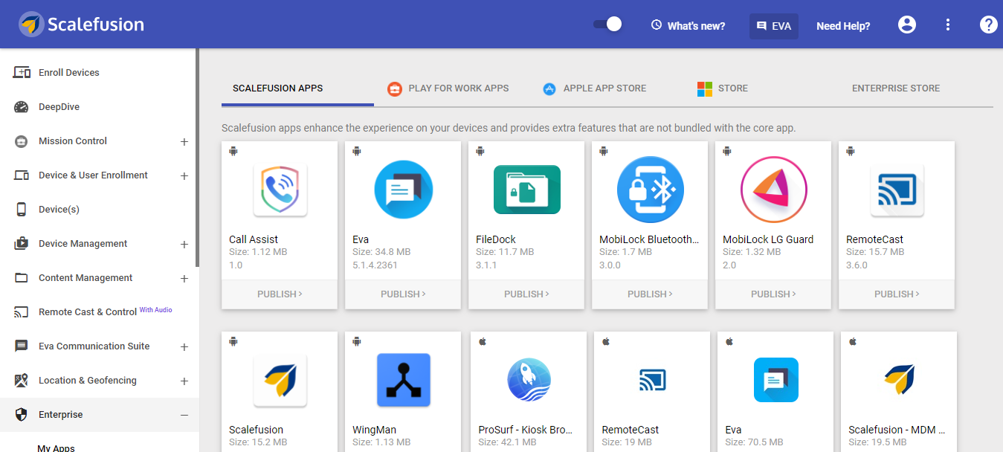The height and width of the screenshot is (452, 1003).
Task: Click Eva Communication Suite chat icon
Action: pyautogui.click(x=22, y=346)
